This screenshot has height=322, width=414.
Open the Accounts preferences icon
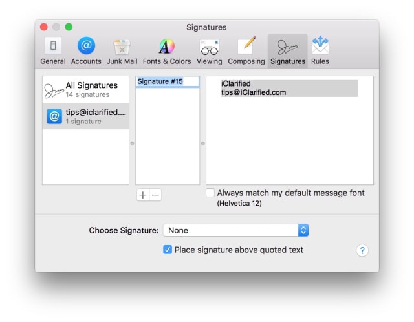[x=86, y=51]
